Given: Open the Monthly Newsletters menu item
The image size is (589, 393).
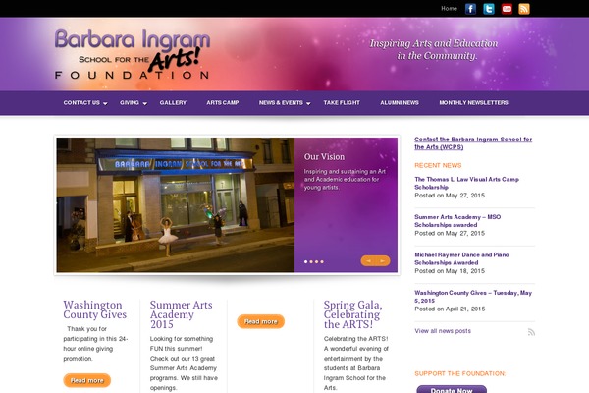Looking at the screenshot, I should coord(474,102).
